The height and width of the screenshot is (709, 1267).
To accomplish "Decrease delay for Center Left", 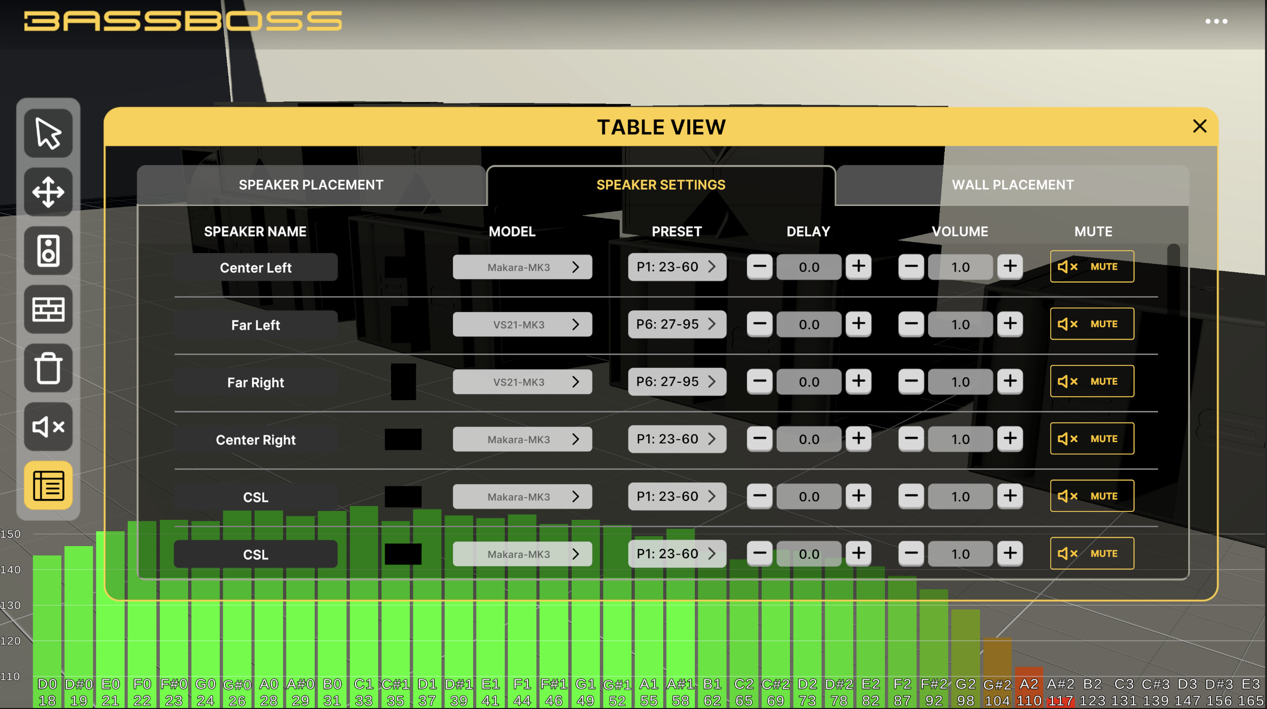I will (x=760, y=267).
